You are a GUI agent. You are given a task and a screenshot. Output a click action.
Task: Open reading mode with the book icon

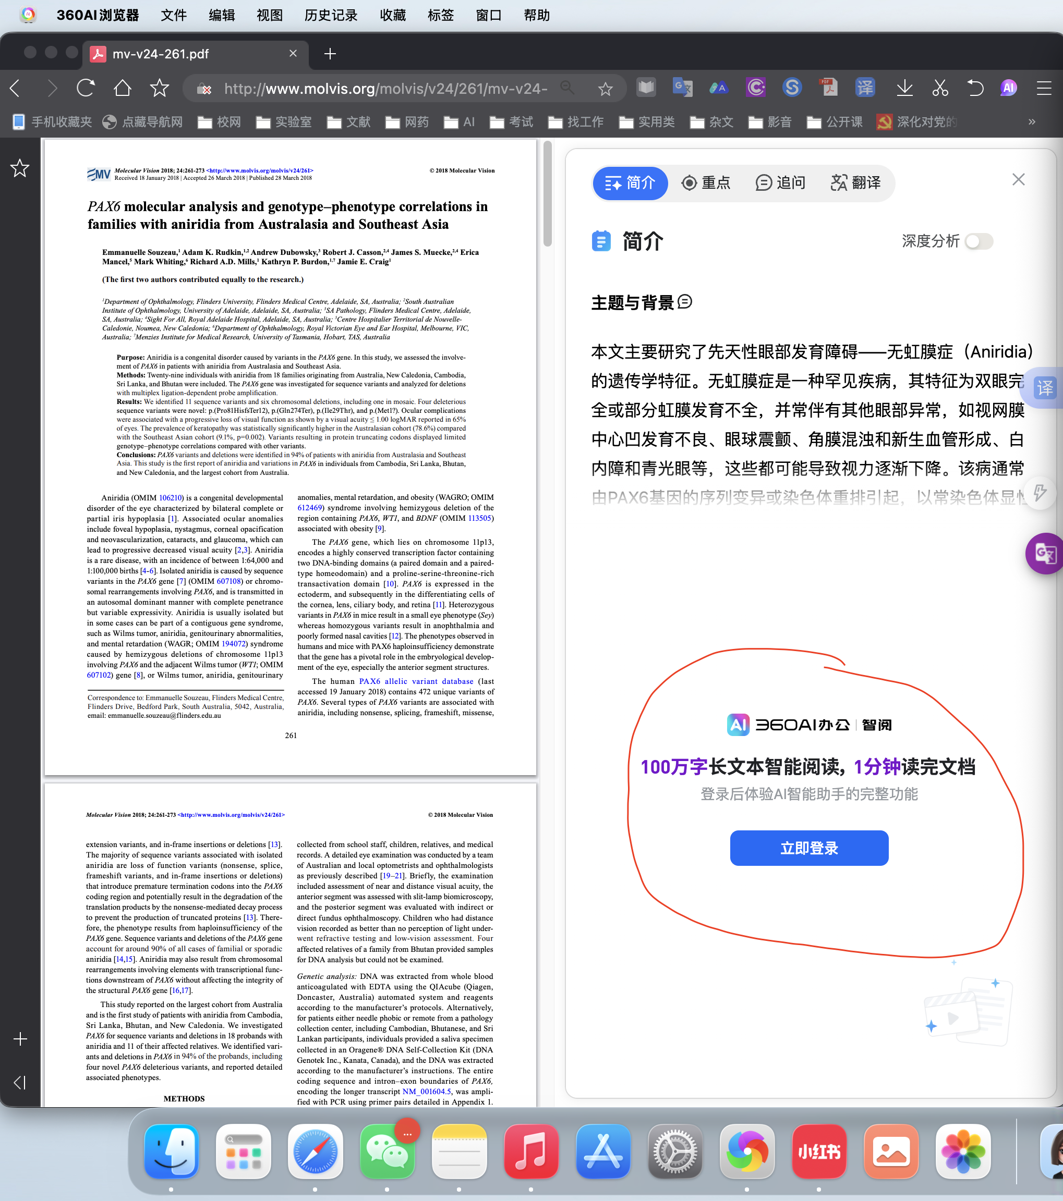(646, 88)
